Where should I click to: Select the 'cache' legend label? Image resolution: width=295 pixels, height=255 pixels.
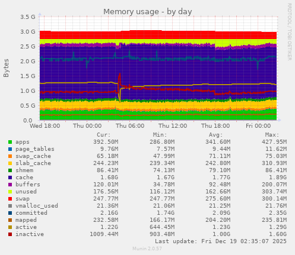(x=24, y=177)
